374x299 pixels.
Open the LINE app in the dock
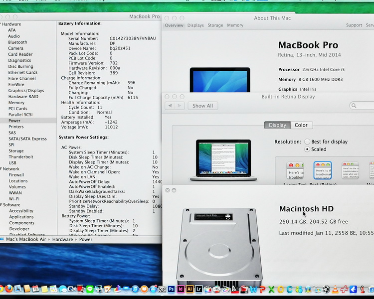pyautogui.click(x=90, y=289)
